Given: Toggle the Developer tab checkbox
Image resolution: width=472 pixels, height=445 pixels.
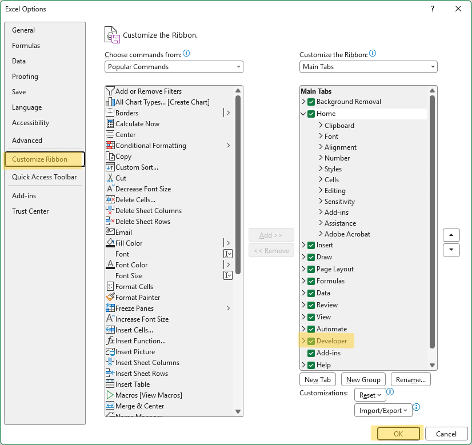Looking at the screenshot, I should [311, 341].
